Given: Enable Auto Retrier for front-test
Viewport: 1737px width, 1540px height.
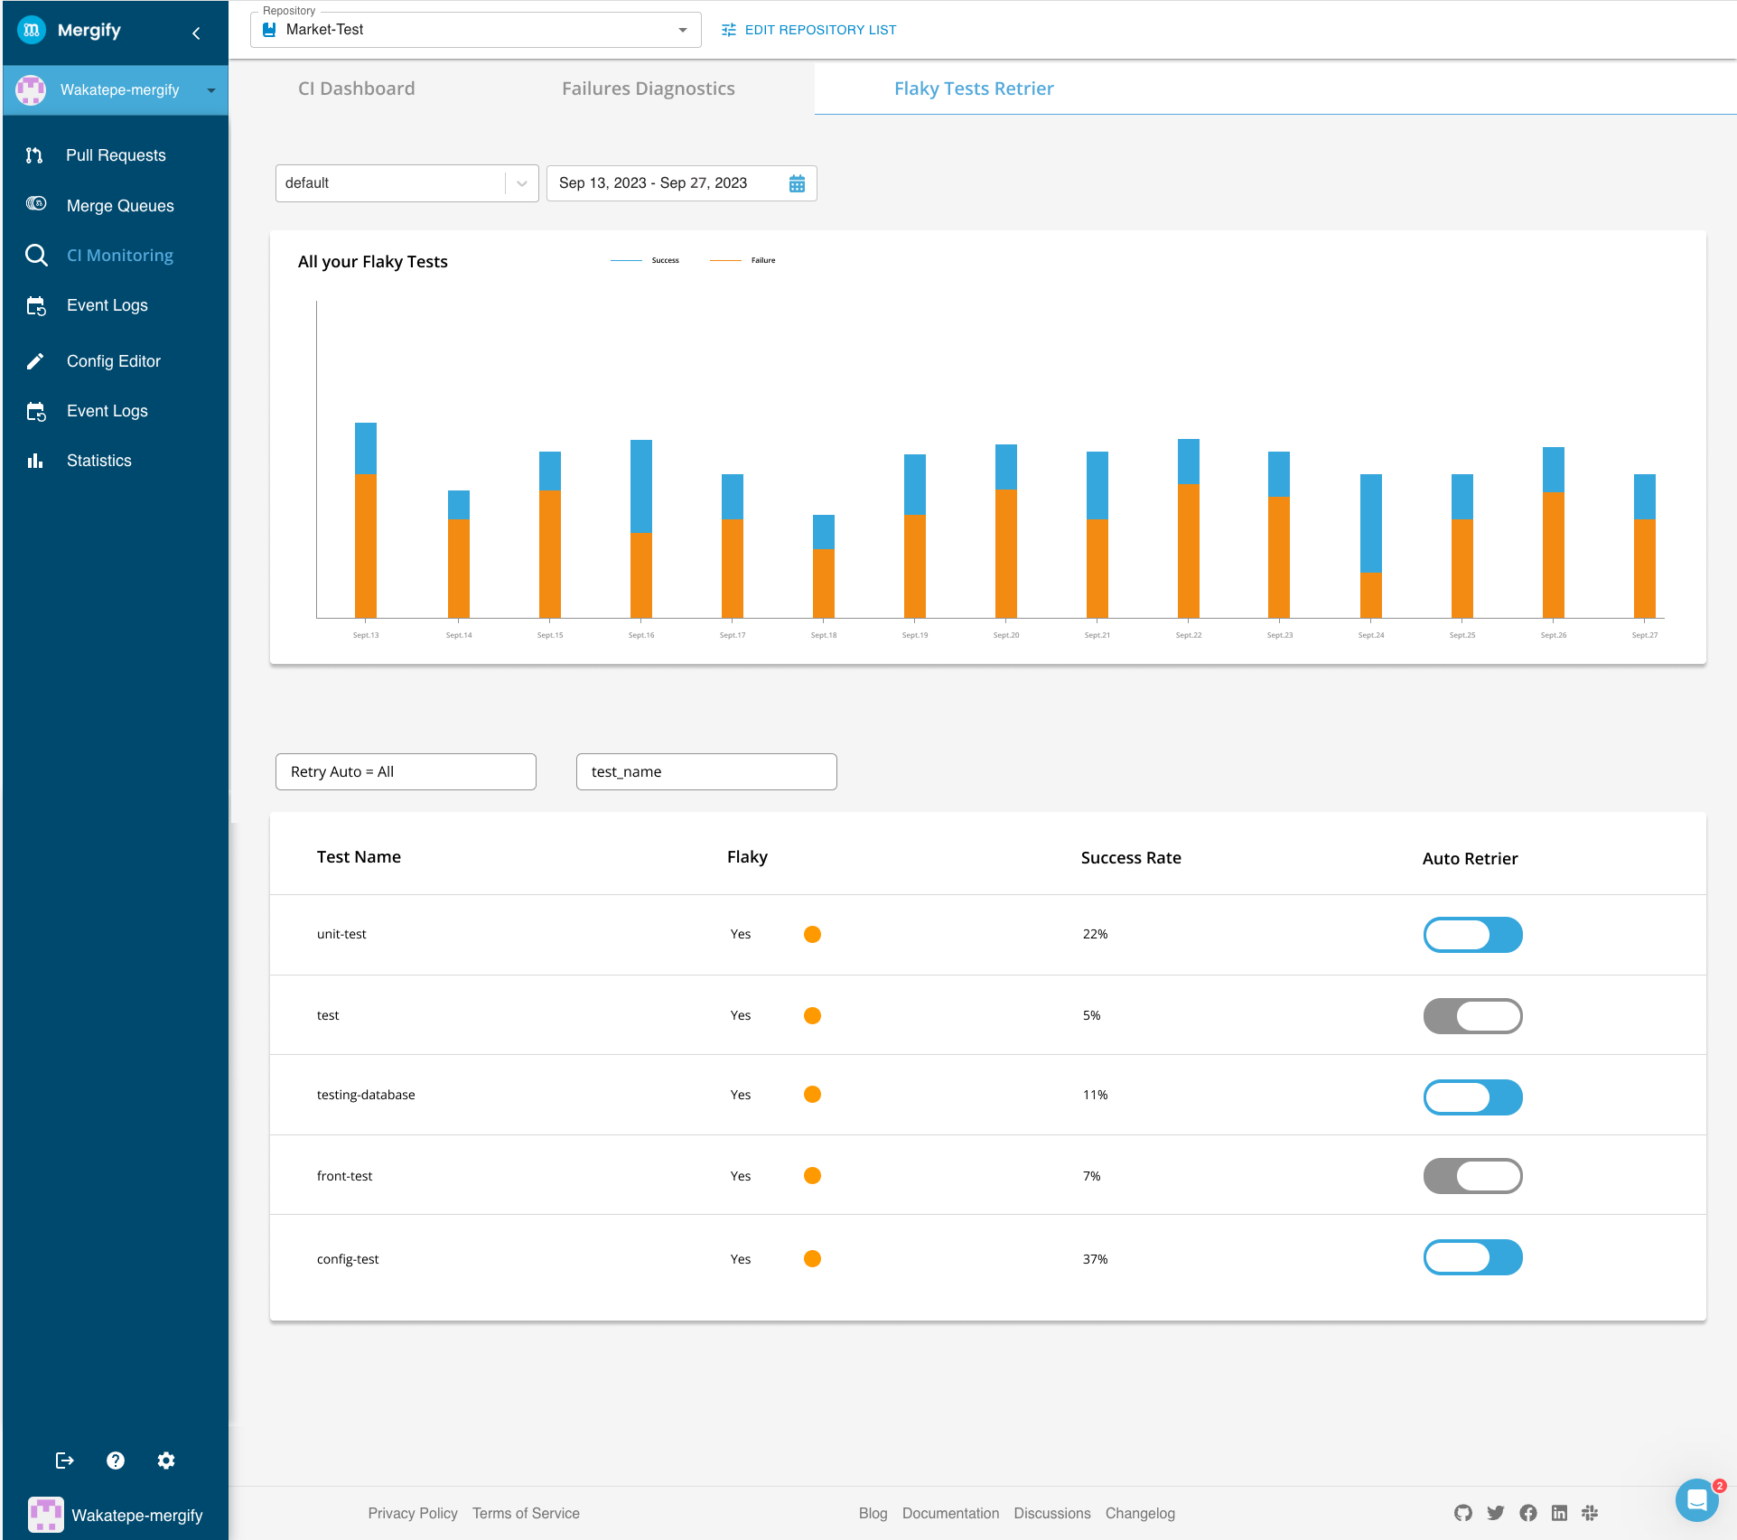Looking at the screenshot, I should (1472, 1176).
